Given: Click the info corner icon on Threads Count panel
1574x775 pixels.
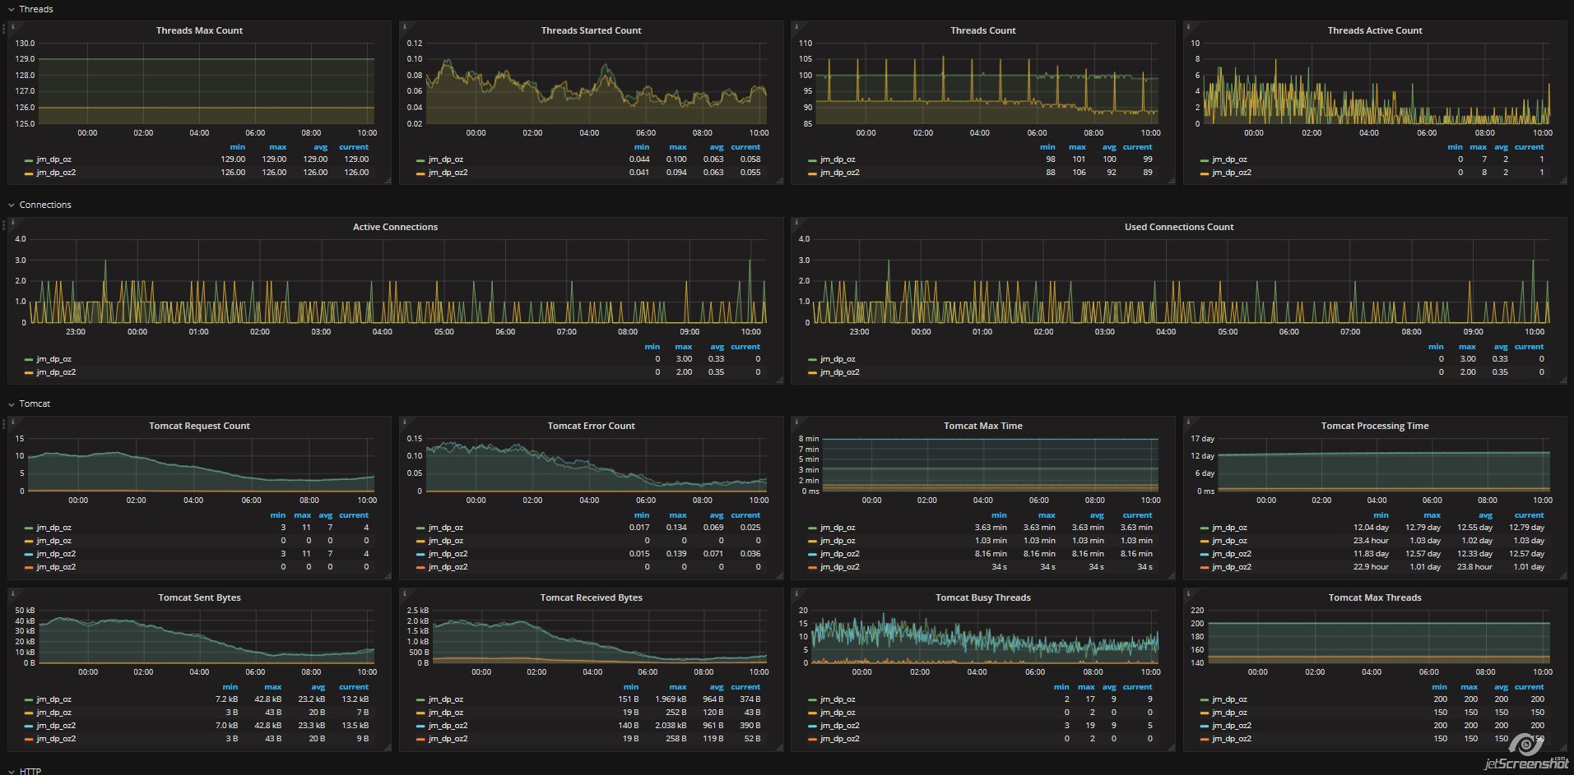Looking at the screenshot, I should 796,26.
